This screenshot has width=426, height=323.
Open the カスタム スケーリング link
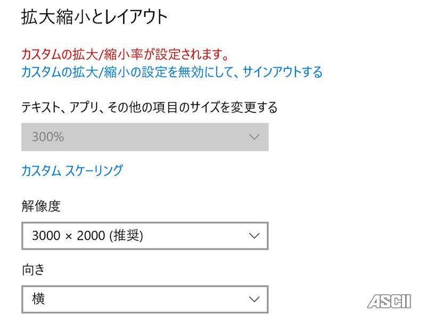(x=72, y=171)
